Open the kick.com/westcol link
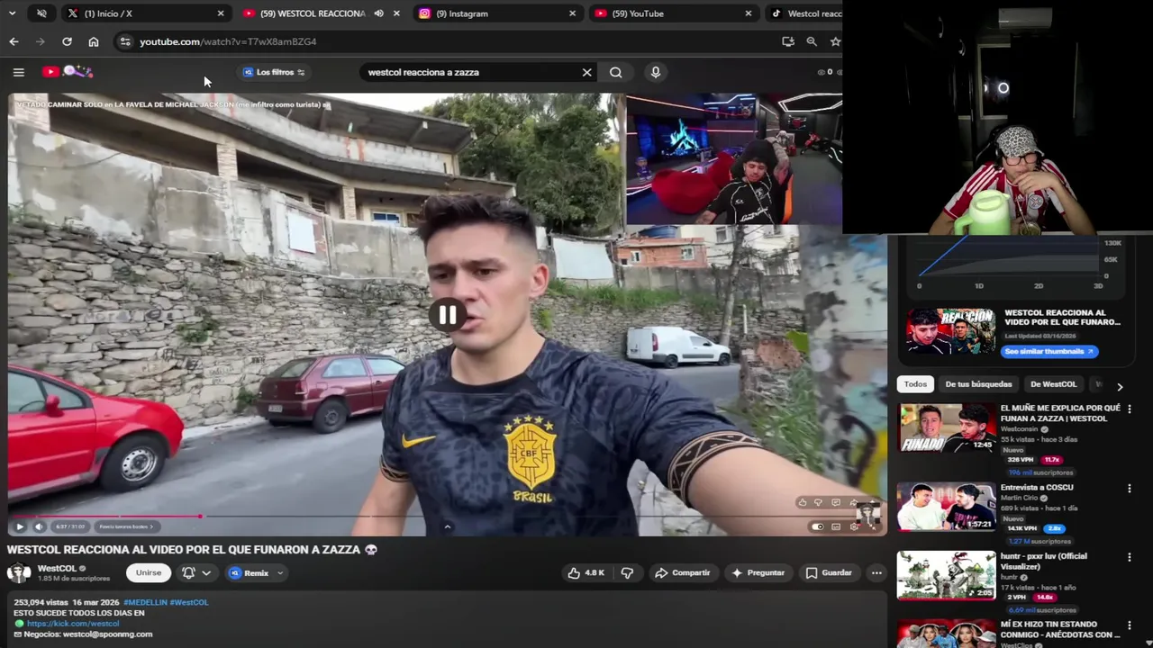The image size is (1153, 648). 72,624
